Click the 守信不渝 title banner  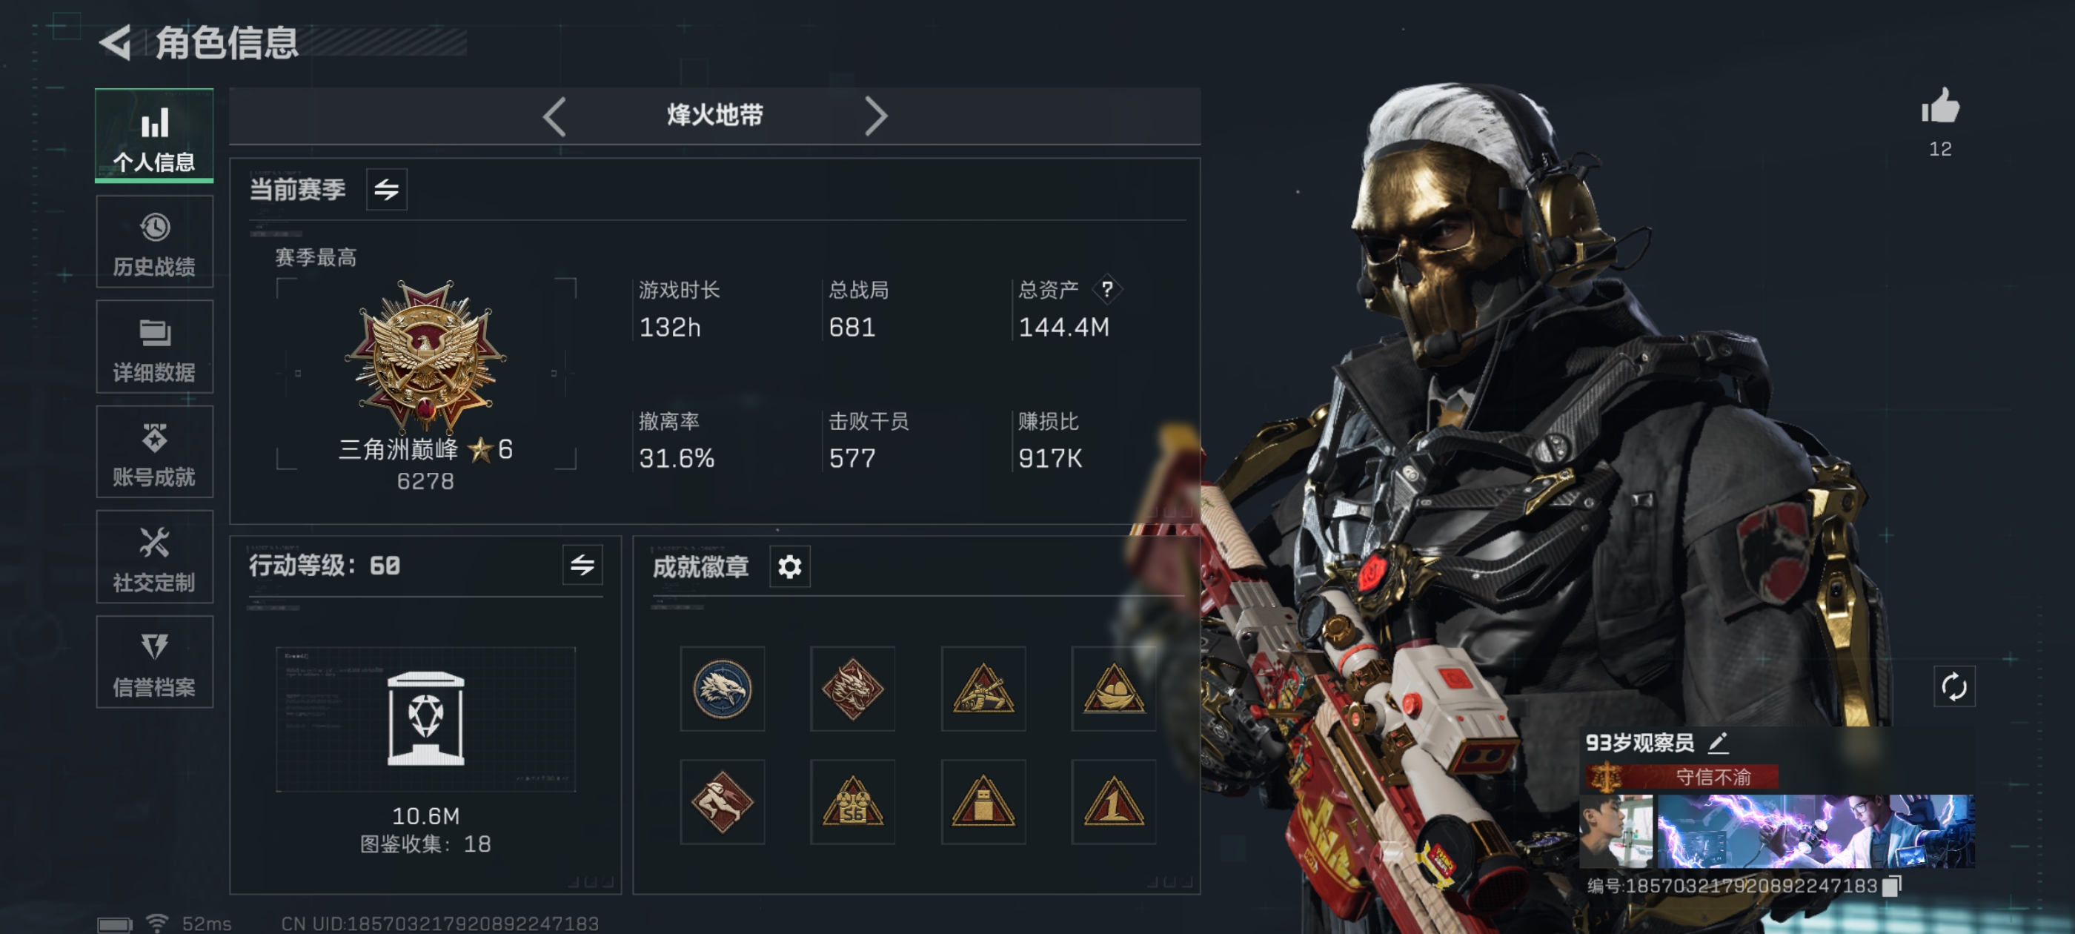point(1682,777)
